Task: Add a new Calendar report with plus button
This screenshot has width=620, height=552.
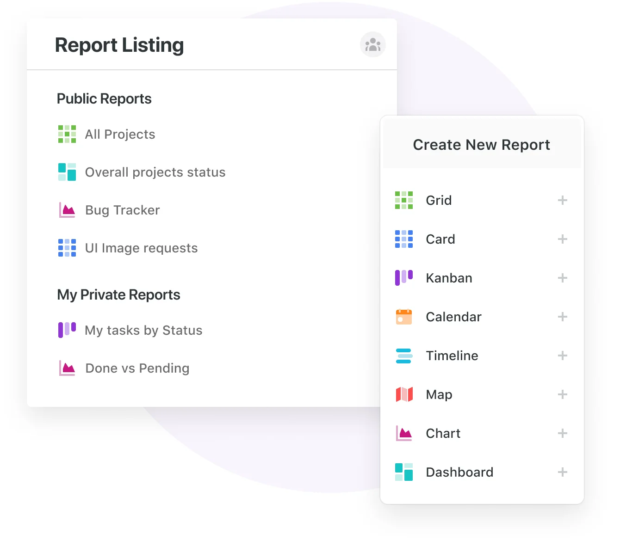Action: coord(563,317)
